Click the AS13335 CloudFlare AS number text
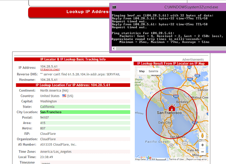The height and width of the screenshot is (164, 226). (58, 144)
